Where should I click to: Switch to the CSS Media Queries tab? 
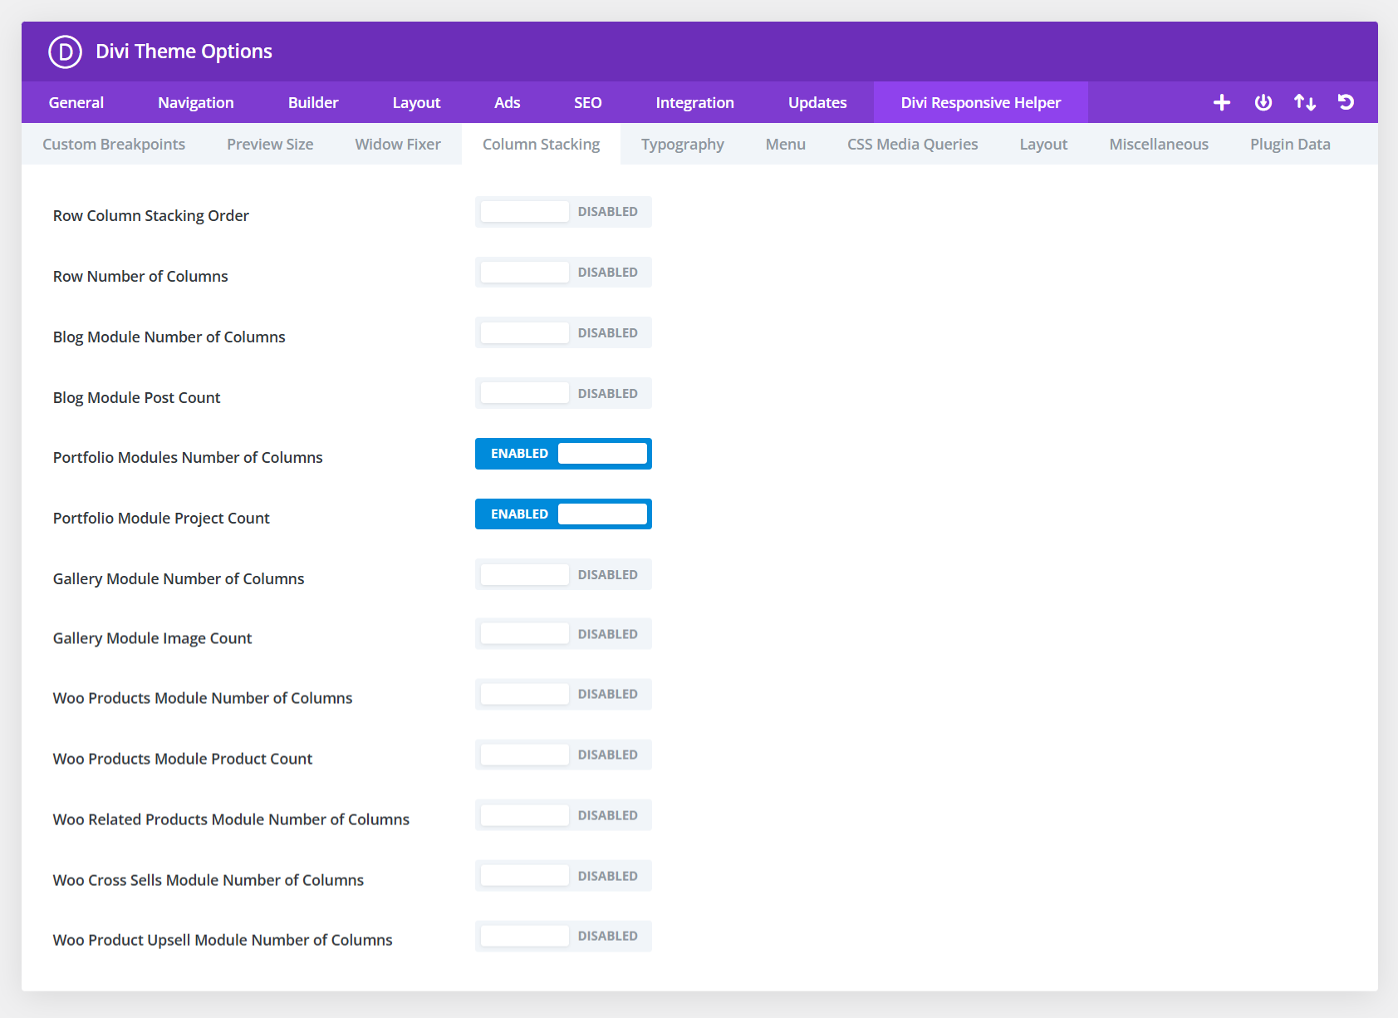point(912,144)
